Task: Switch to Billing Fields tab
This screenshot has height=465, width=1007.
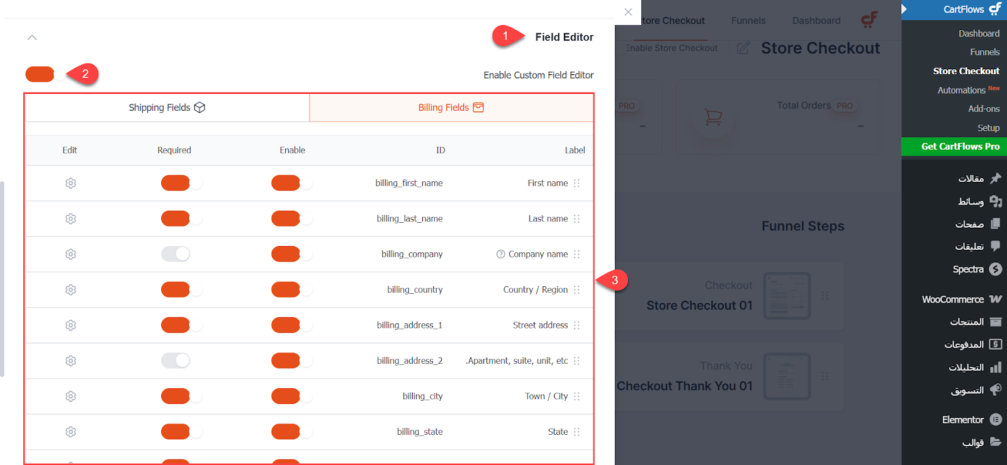Action: coord(451,108)
